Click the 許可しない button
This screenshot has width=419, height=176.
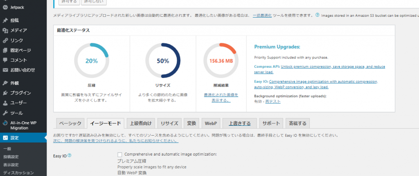94,2
